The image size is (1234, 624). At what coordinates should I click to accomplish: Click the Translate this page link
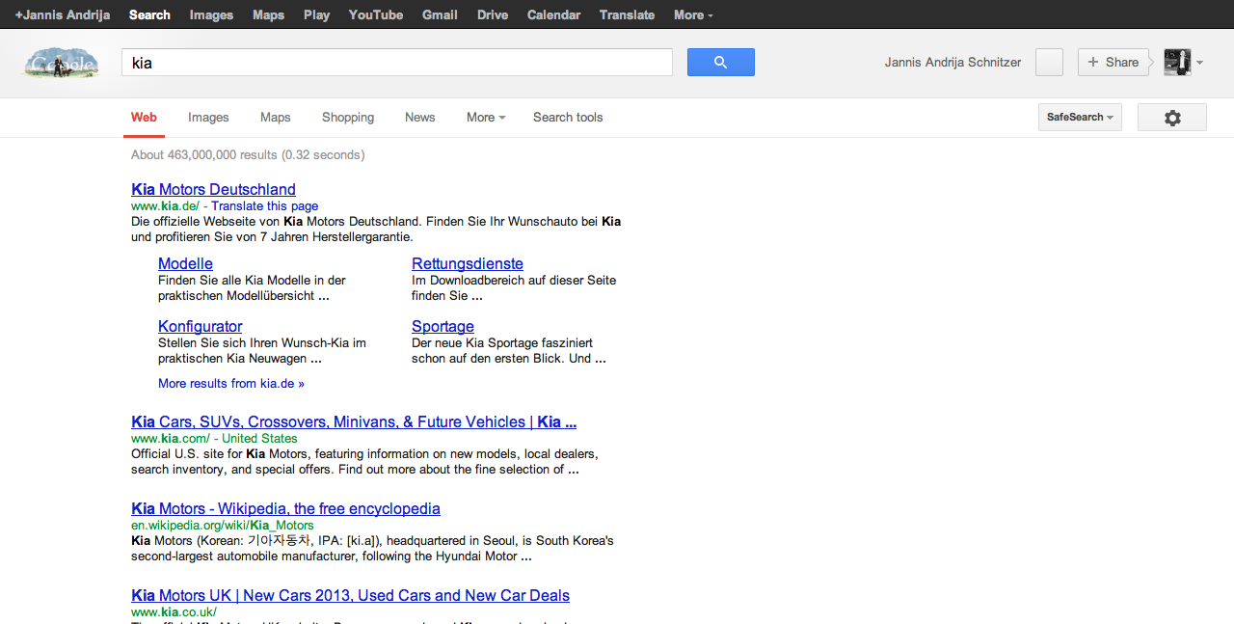click(x=264, y=206)
